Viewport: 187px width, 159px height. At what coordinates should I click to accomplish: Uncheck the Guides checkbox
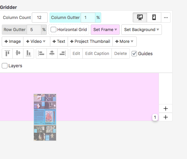coord(134,53)
